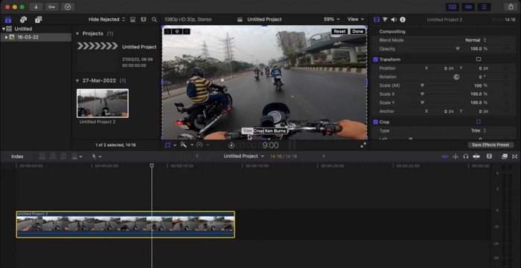Click the crop tool icon below viewer
This screenshot has width=521, height=268.
click(167, 145)
